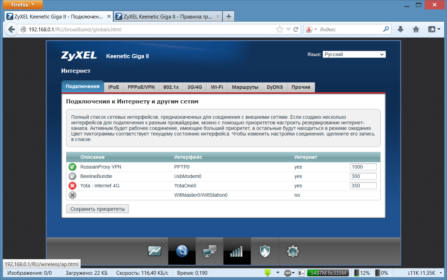The image size is (447, 280).
Task: Click the Firefox home page icon
Action: [x=416, y=30]
